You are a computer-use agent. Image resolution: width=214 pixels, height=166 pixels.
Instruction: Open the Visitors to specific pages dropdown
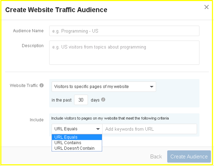[104, 87]
